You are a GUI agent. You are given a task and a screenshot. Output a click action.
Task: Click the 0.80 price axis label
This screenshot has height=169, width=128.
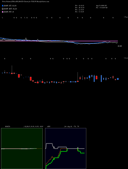pyautogui.click(x=120, y=46)
